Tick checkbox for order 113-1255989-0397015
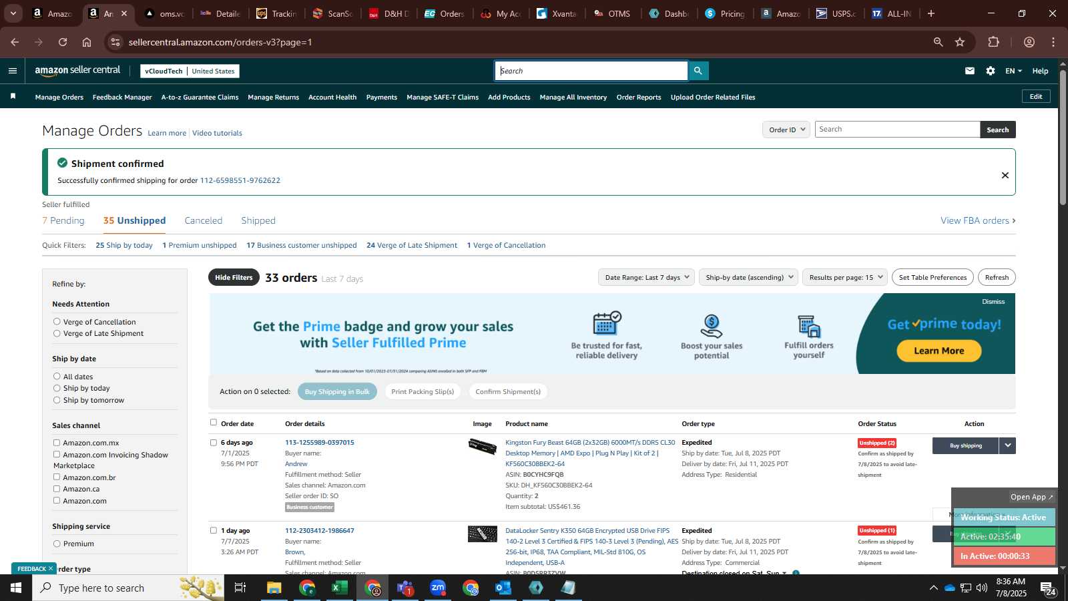 (x=214, y=442)
